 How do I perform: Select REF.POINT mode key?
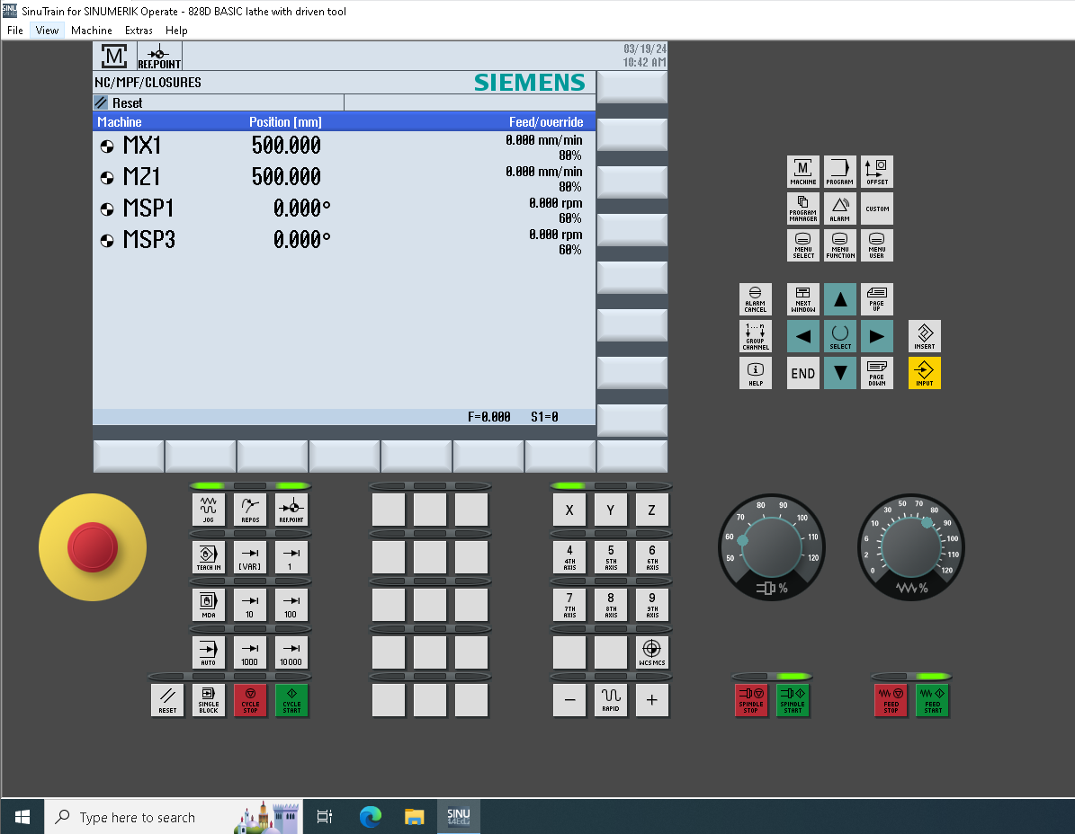pos(291,510)
